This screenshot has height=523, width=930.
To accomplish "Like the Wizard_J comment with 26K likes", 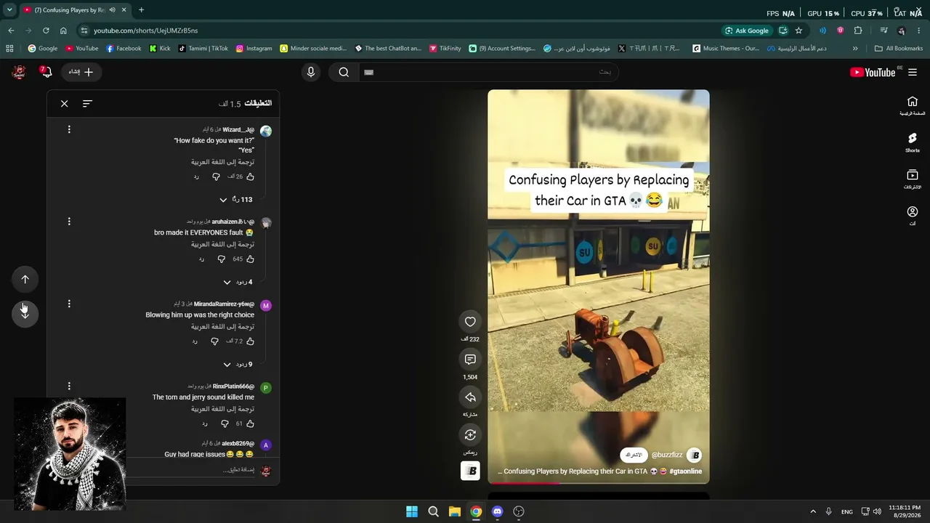I will (x=250, y=177).
